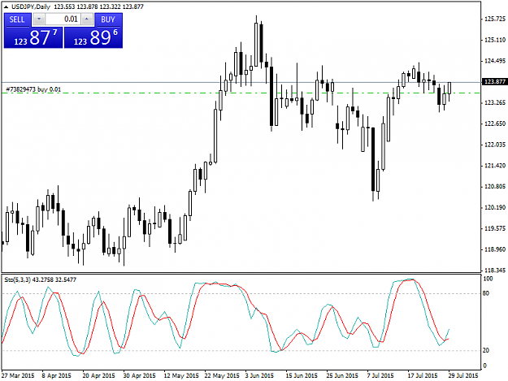Screen dimensions: 508x381
Task: Click the lot volume field showing 0.01
Action: coord(63,19)
